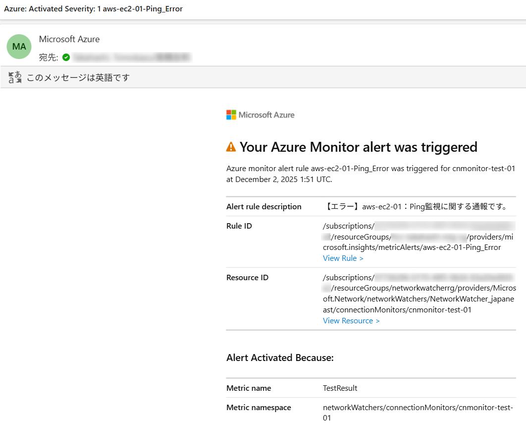
Task: Open the View Rule link
Action: pos(343,258)
